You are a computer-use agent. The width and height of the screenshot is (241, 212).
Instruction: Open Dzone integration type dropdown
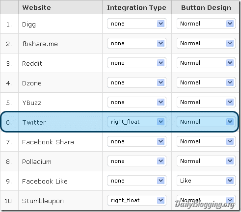click(x=137, y=82)
